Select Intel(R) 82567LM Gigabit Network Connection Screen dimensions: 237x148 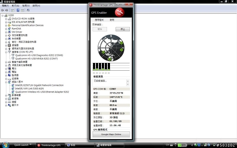39,85
